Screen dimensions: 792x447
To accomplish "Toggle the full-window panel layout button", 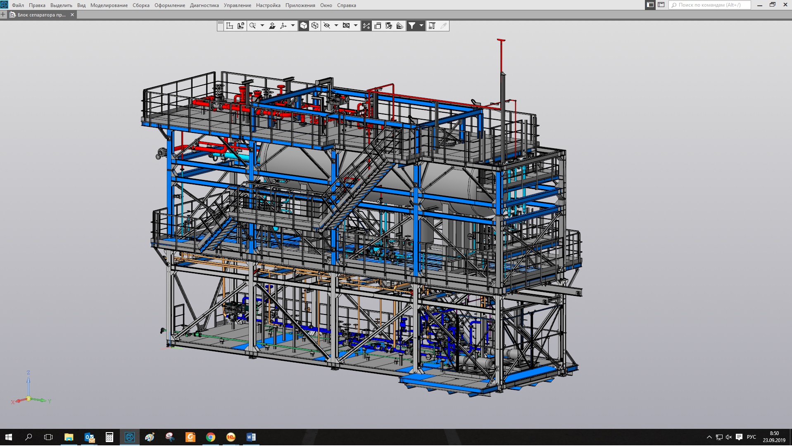I will tap(650, 5).
